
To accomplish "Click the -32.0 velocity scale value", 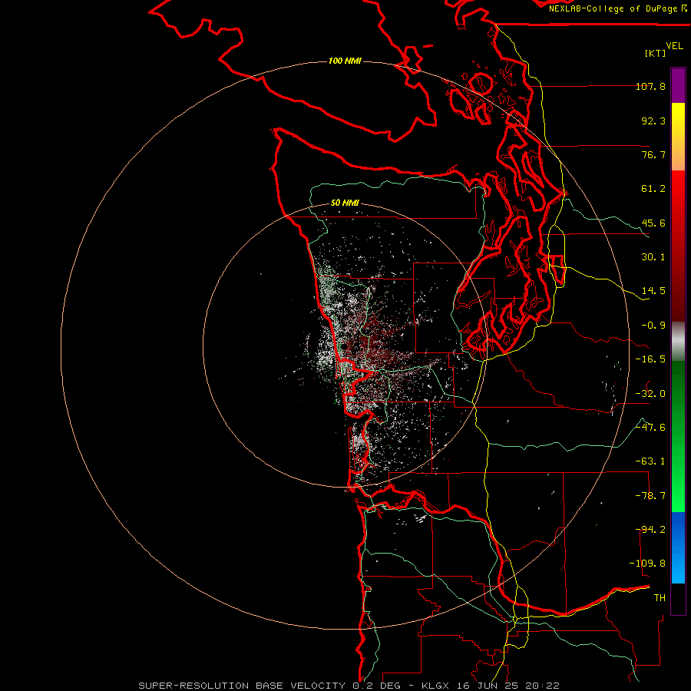I will (x=650, y=394).
